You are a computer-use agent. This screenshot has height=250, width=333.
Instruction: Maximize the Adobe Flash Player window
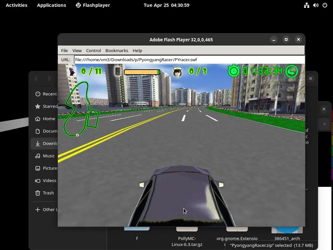[286, 39]
